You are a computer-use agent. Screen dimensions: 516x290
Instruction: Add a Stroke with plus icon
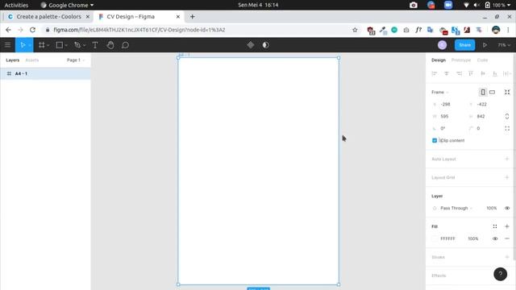(507, 257)
